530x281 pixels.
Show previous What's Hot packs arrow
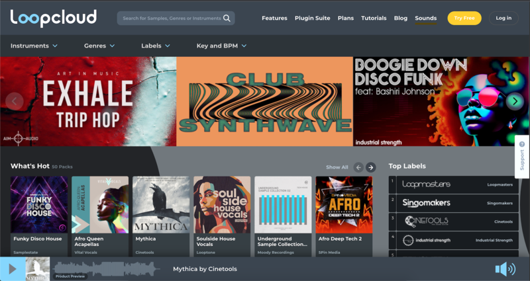pyautogui.click(x=358, y=167)
